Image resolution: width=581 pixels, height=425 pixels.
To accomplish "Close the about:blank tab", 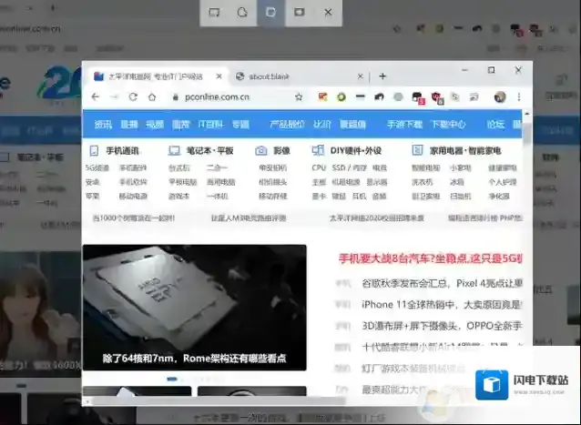I will tap(361, 76).
